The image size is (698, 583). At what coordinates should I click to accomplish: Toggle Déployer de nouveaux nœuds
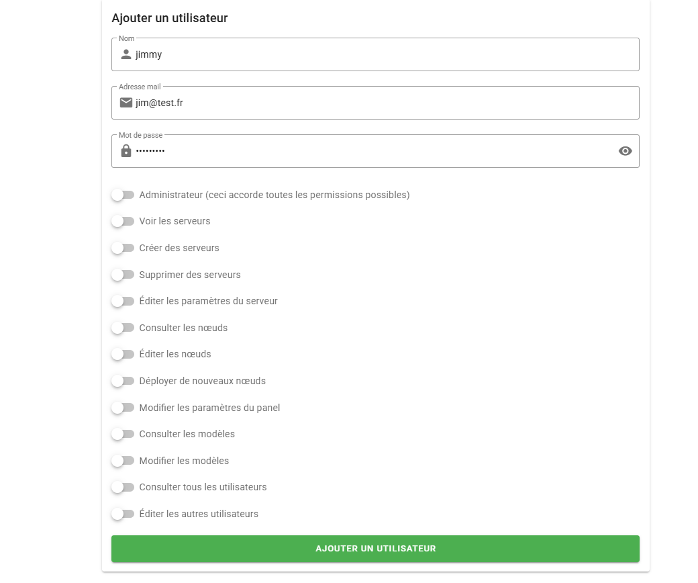123,381
